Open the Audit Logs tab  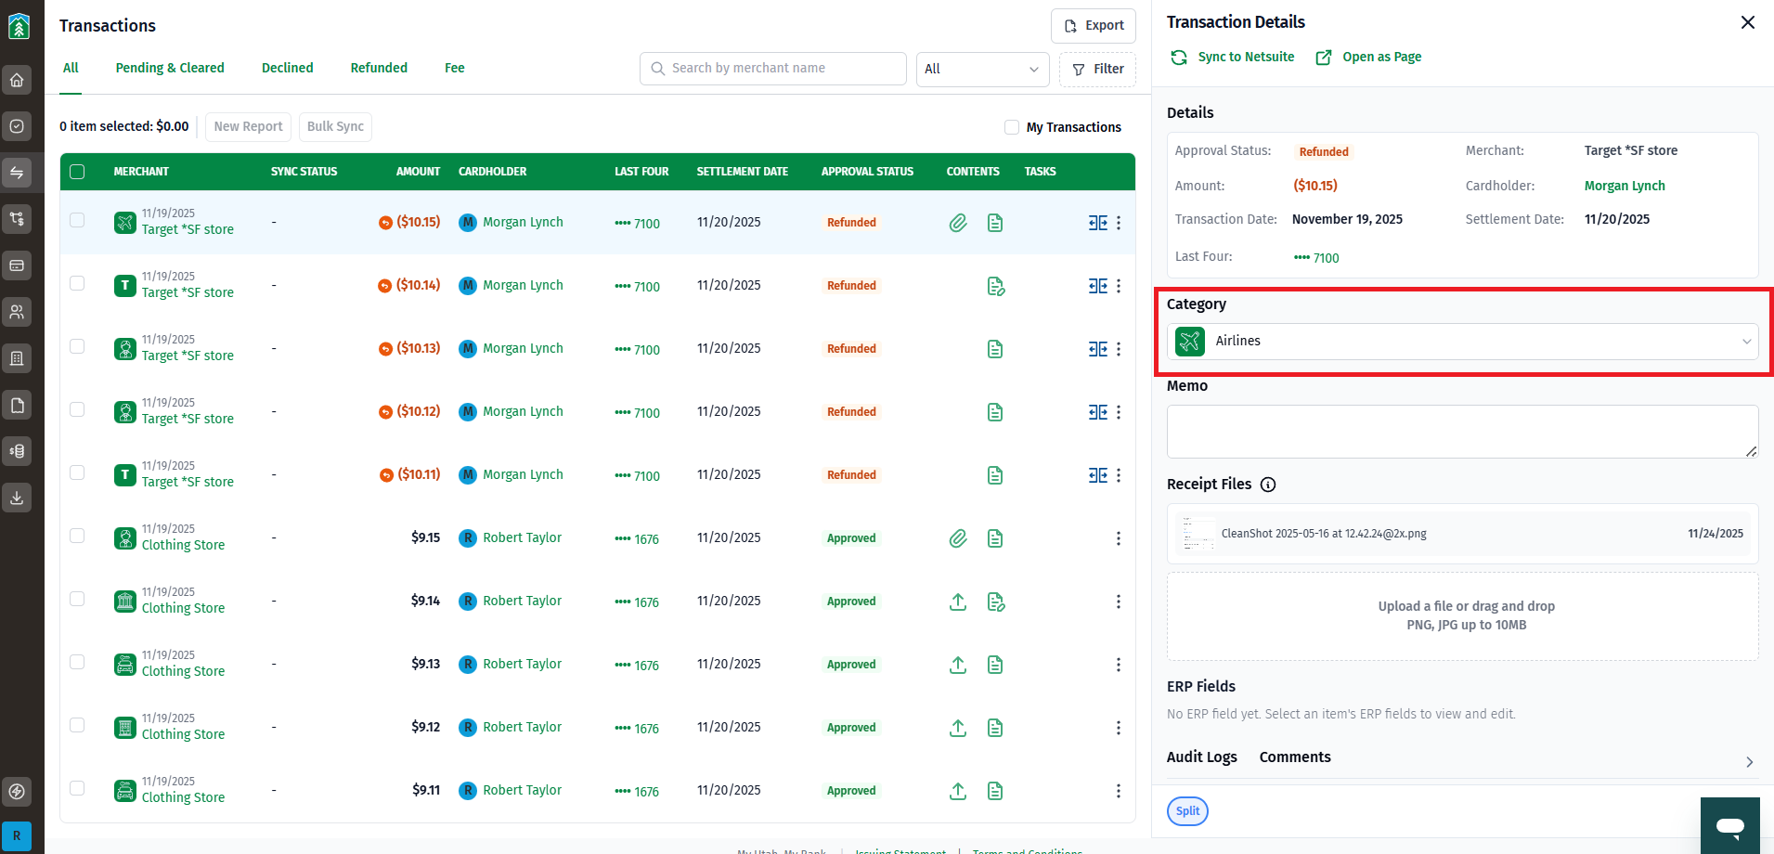point(1202,757)
